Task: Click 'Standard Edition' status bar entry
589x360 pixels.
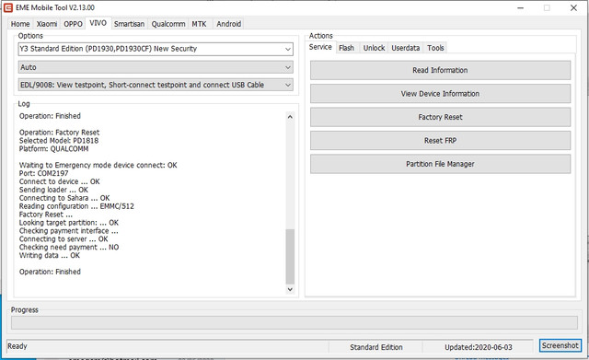Action: click(x=376, y=347)
